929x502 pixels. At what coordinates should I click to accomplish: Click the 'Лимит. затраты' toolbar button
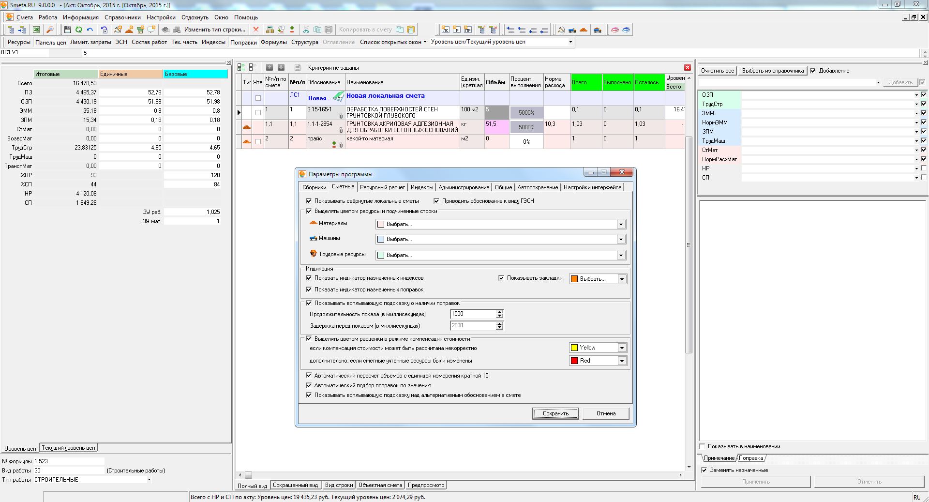point(90,42)
